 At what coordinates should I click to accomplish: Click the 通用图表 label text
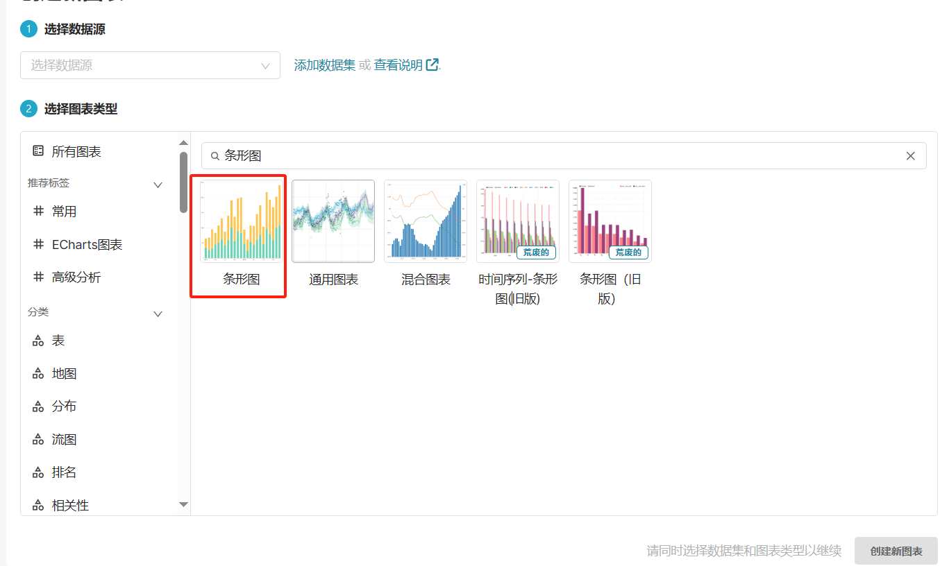coord(333,280)
